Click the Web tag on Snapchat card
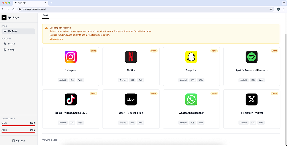The image size is (287, 146). [x=201, y=80]
